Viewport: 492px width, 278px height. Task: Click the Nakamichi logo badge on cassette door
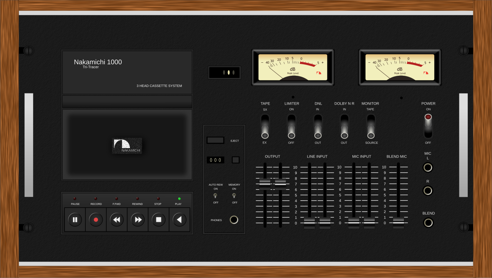click(127, 146)
